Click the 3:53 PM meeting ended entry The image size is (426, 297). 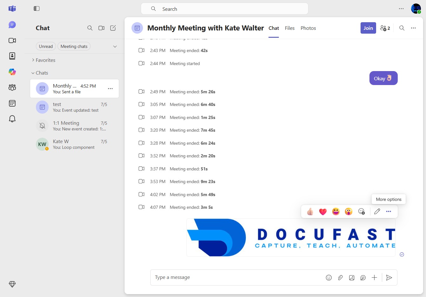(x=177, y=181)
